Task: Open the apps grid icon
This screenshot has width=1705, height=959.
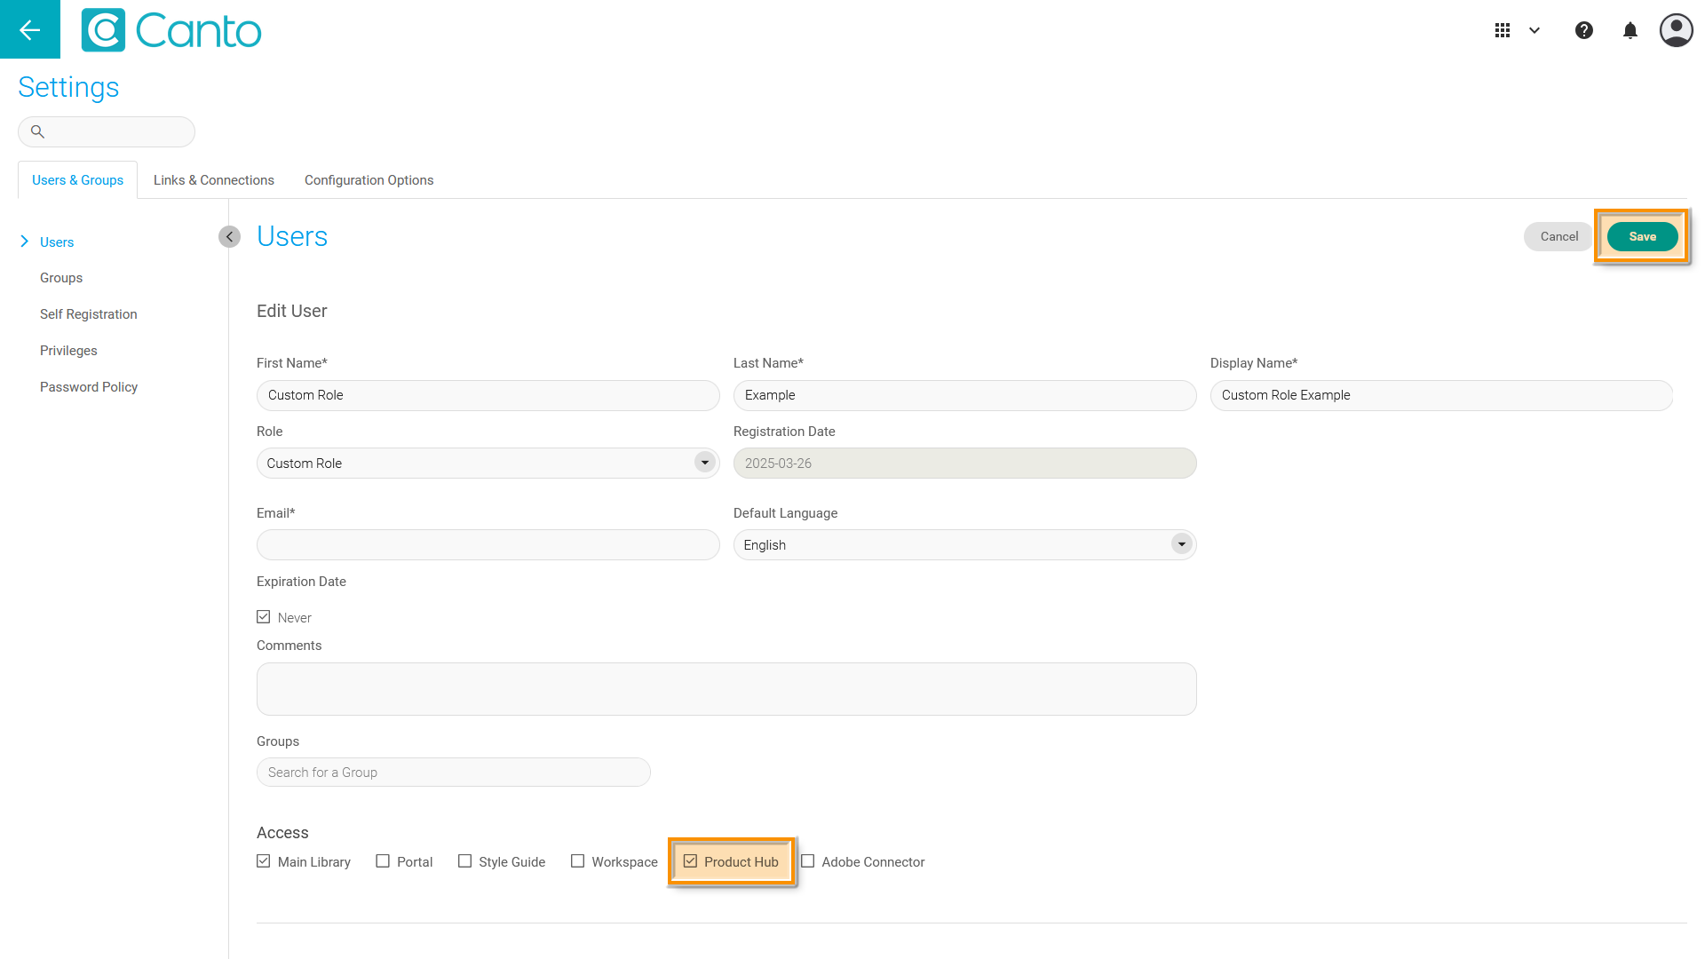Action: click(1503, 30)
